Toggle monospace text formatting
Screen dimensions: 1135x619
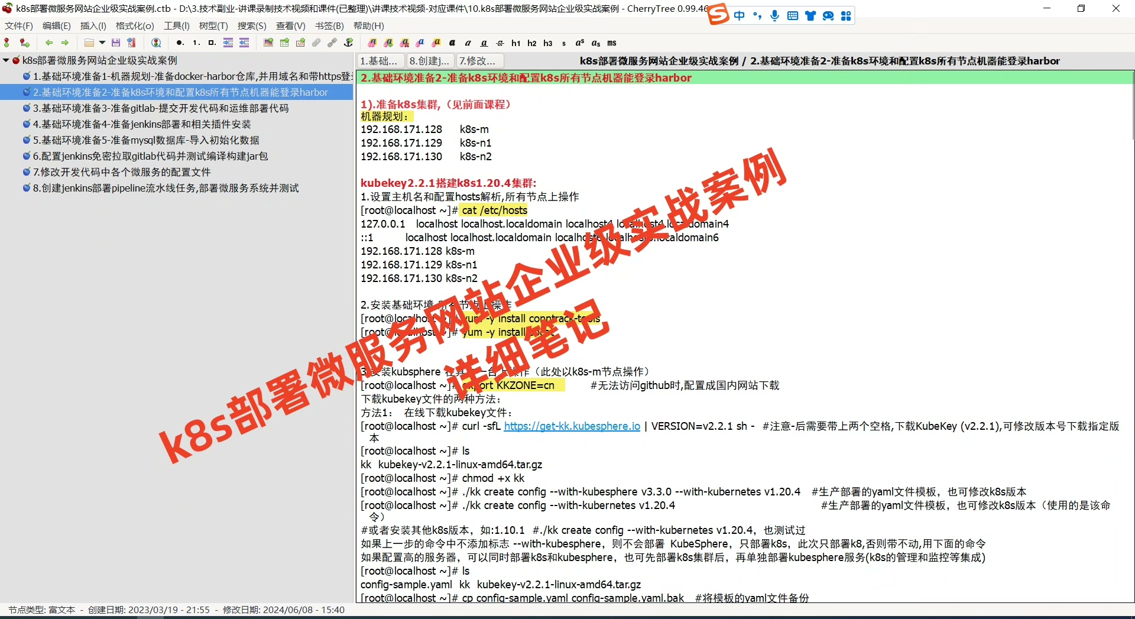[612, 43]
